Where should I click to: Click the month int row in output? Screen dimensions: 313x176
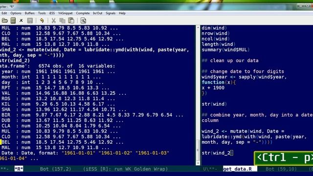(x=51, y=77)
